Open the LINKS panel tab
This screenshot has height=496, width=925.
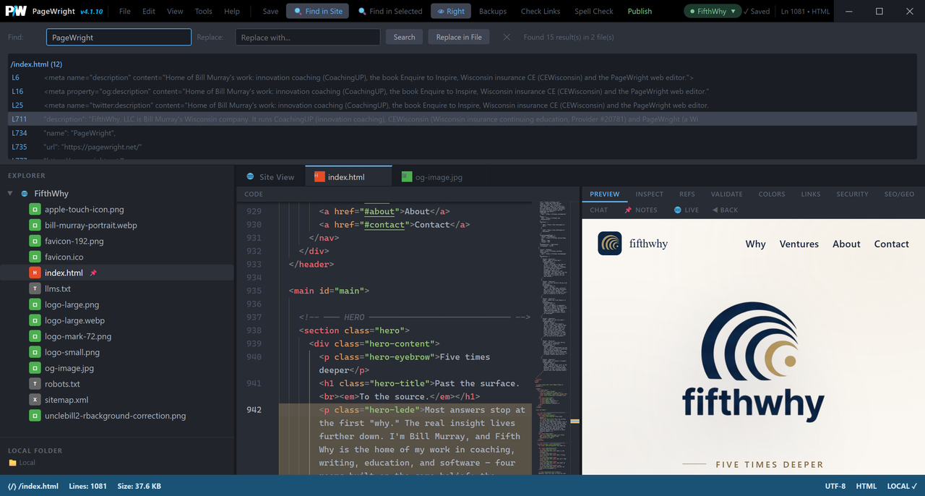(x=811, y=194)
